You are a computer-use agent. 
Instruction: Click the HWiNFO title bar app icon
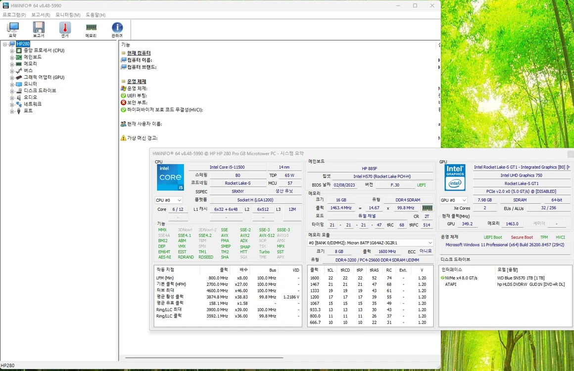[5, 5]
